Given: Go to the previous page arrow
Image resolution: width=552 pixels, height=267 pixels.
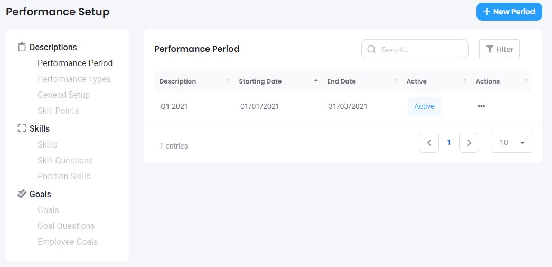Looking at the screenshot, I should pos(429,143).
